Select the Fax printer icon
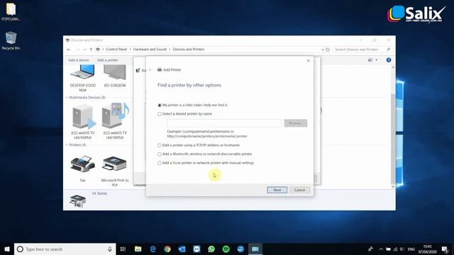The width and height of the screenshot is (454, 255). [83, 169]
